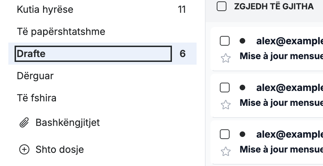Screen dimensions: 323x166
Task: Select the Drafte folder
Action: pyautogui.click(x=102, y=54)
